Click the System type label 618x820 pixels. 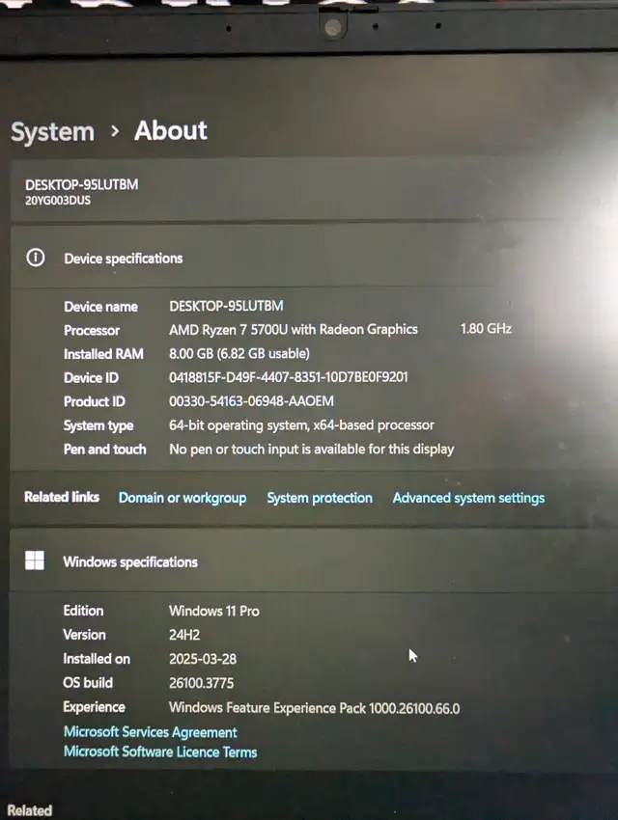pos(98,425)
